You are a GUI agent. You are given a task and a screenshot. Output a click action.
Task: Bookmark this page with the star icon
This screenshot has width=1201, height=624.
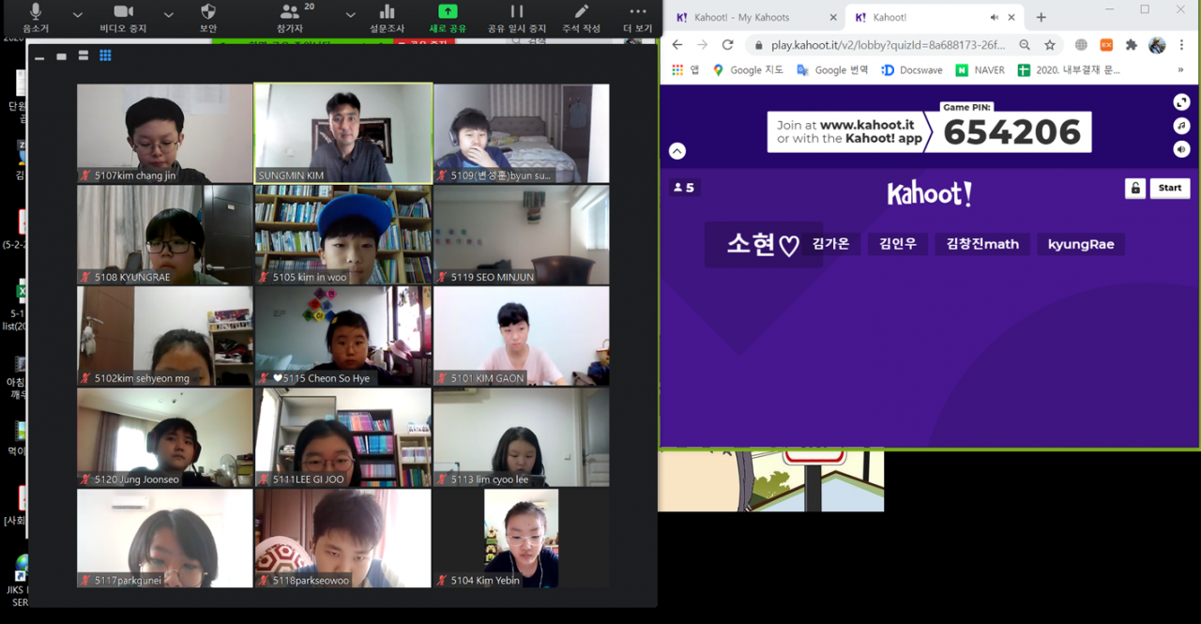1050,45
